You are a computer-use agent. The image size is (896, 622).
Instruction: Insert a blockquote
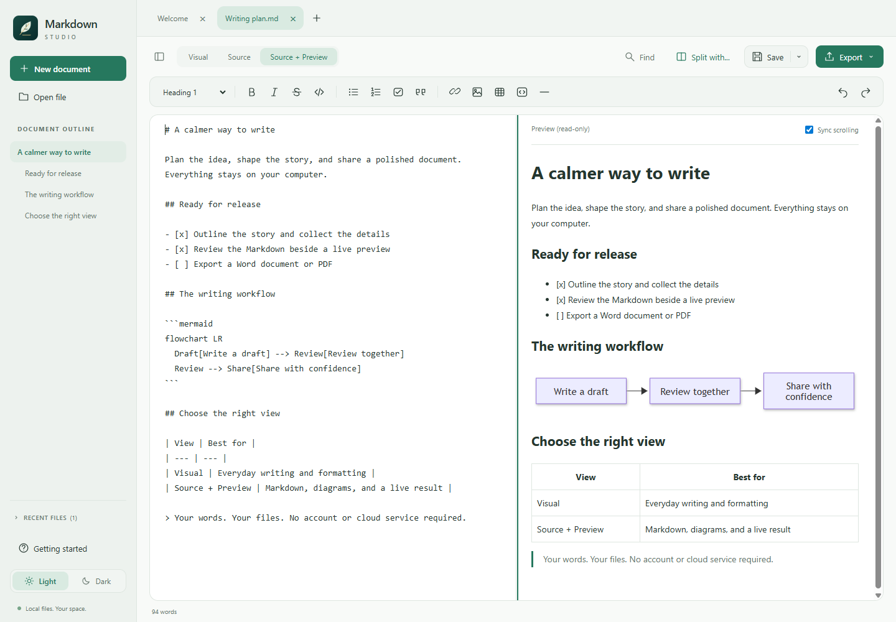coord(421,92)
